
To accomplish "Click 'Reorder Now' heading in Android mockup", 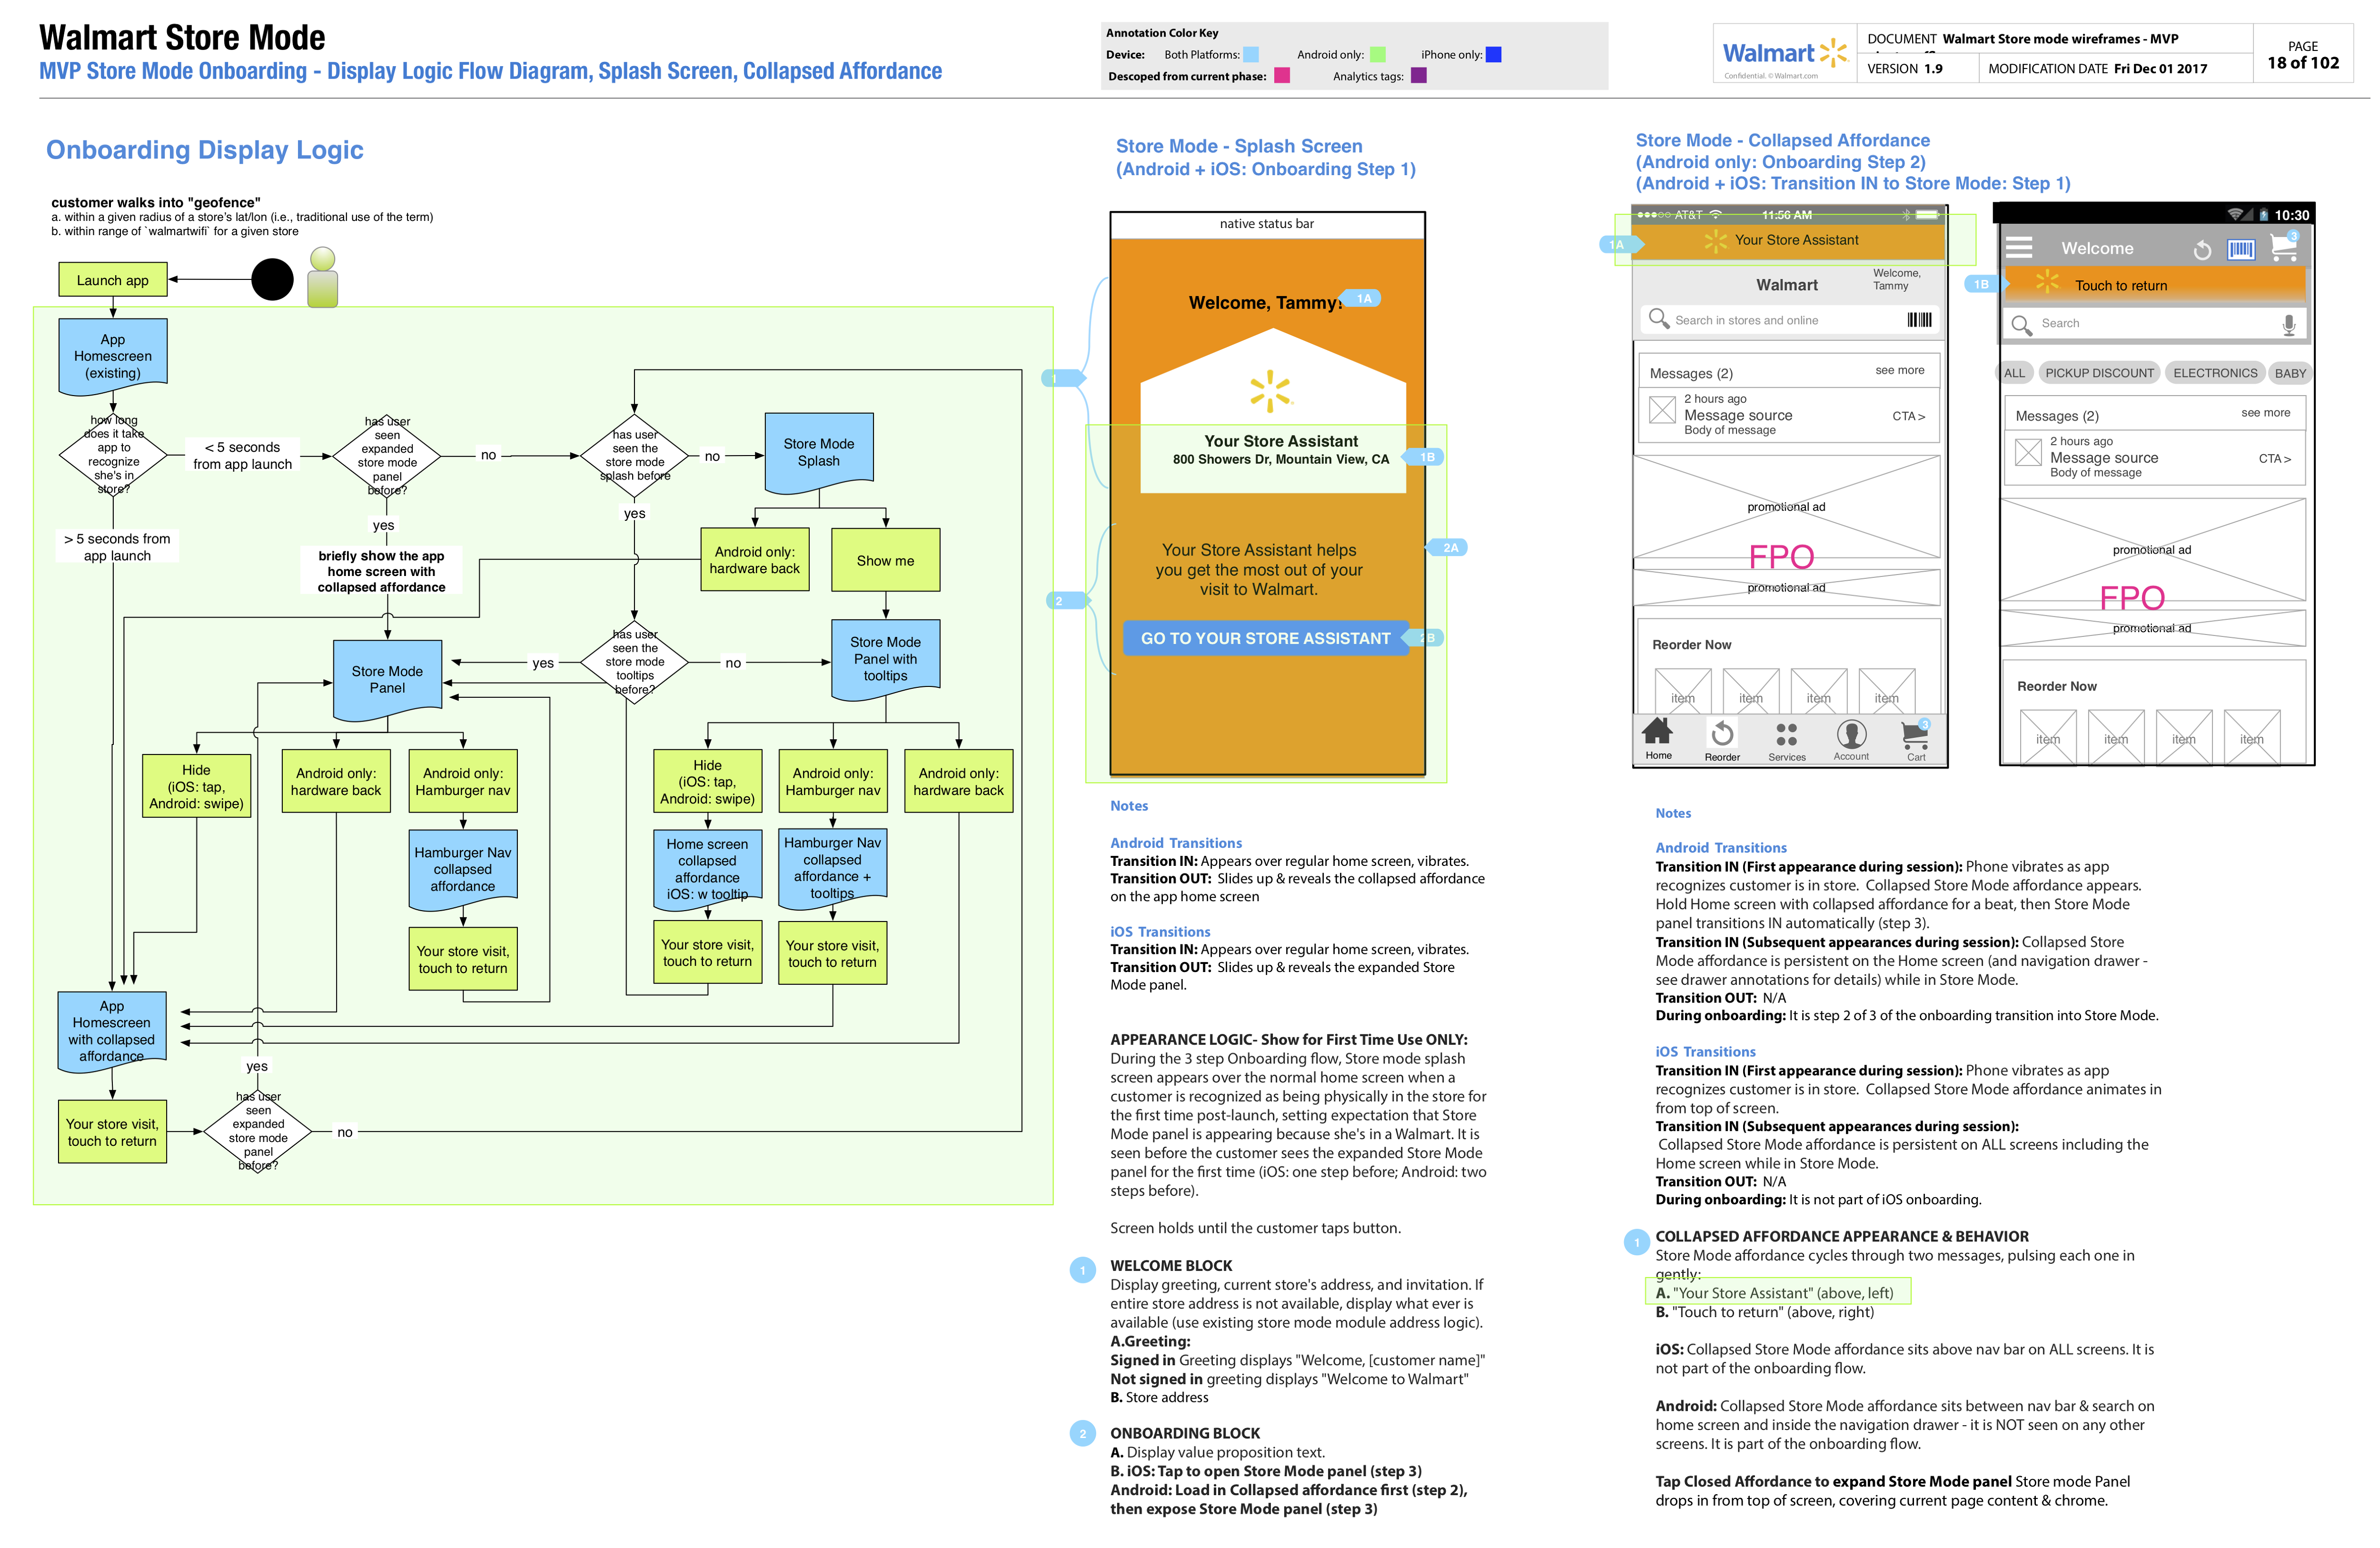I will coord(2056,686).
